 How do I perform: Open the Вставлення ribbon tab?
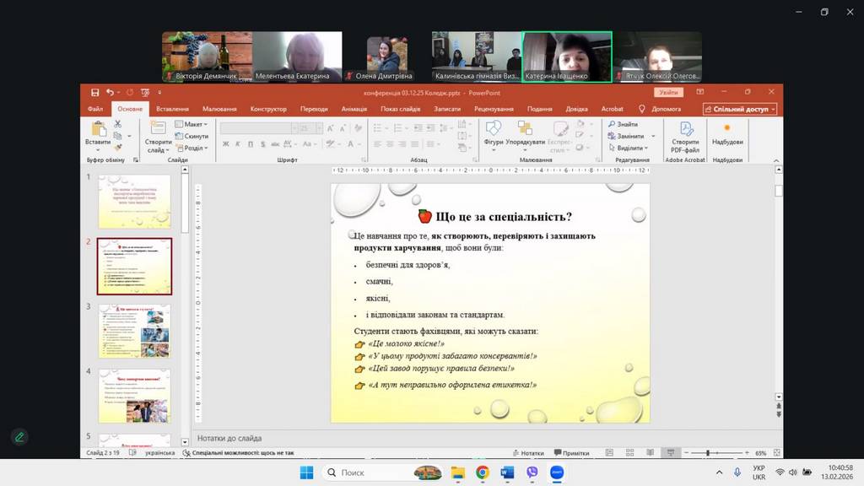coord(172,109)
